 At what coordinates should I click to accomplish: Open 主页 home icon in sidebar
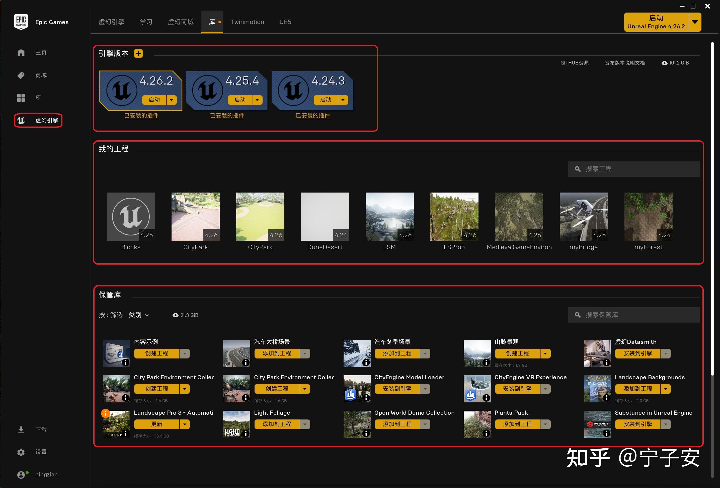21,53
